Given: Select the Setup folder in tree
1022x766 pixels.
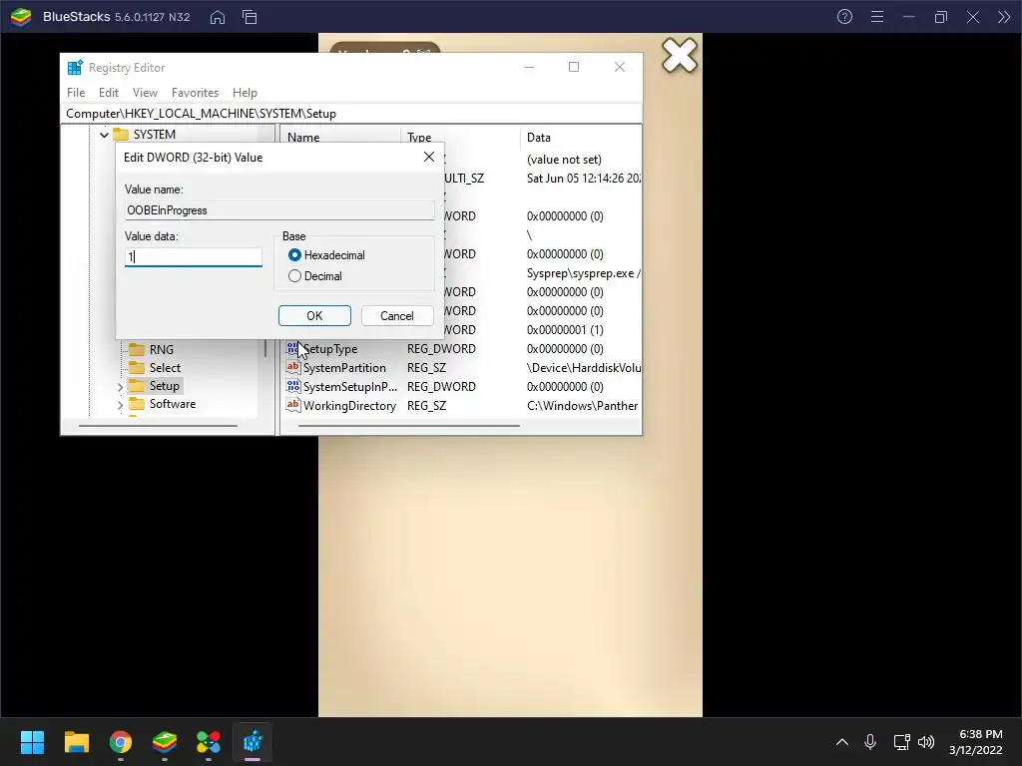Looking at the screenshot, I should coord(164,386).
